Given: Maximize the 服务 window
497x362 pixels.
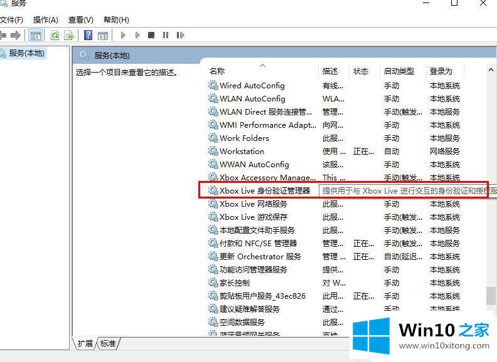Looking at the screenshot, I should 454,3.
